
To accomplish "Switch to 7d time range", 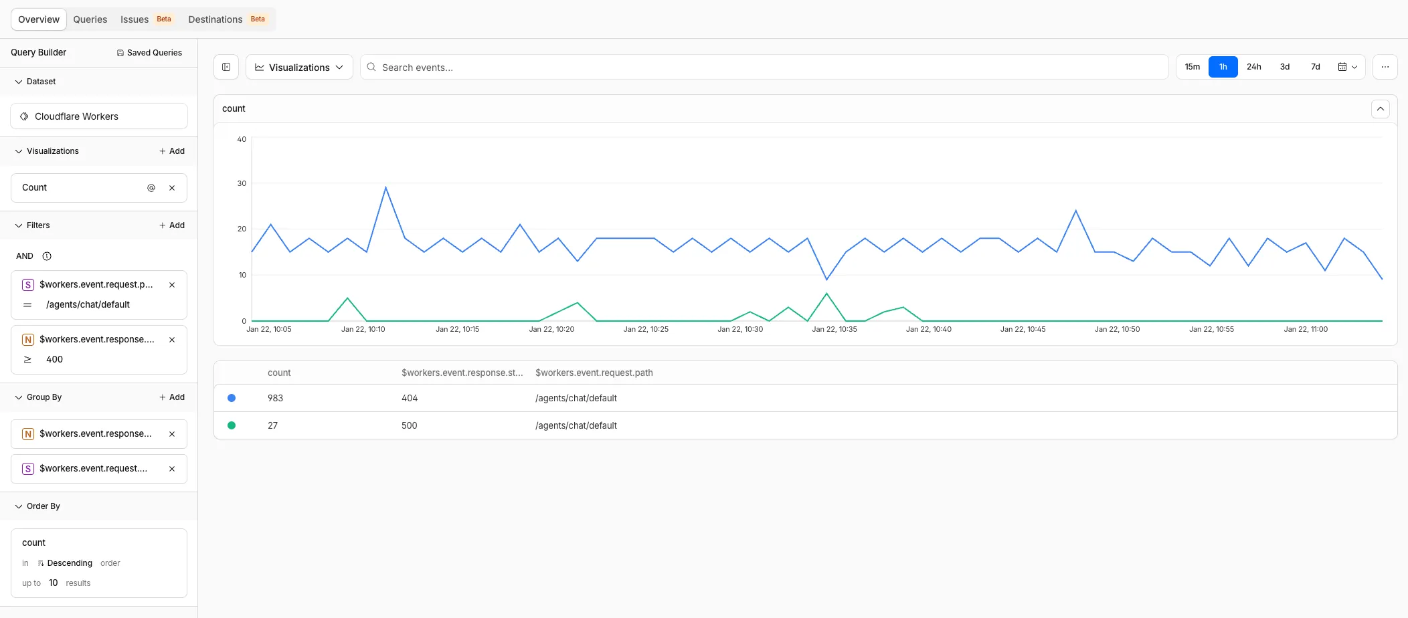I will click(1315, 67).
